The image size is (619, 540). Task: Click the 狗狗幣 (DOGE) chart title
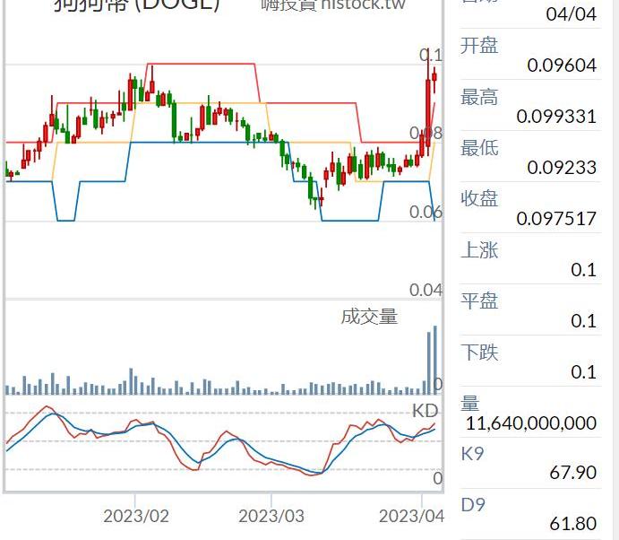(136, 4)
